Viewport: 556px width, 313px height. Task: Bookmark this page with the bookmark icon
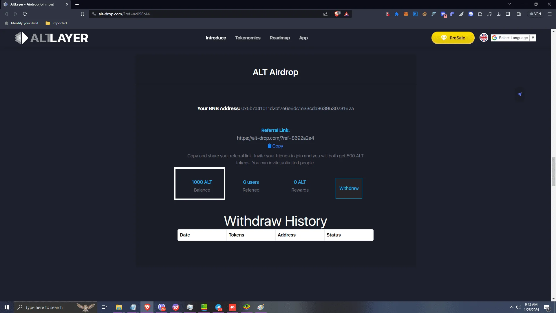click(x=83, y=14)
